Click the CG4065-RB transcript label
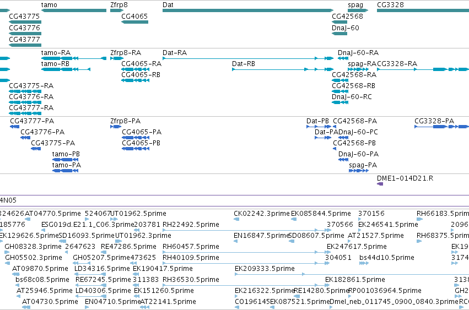Screen dimensions: 469x310 click(141, 75)
